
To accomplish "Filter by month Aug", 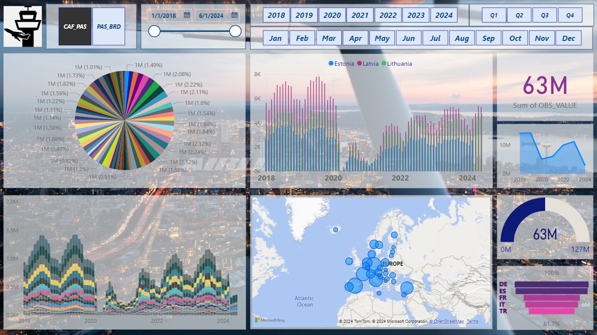I will [462, 38].
